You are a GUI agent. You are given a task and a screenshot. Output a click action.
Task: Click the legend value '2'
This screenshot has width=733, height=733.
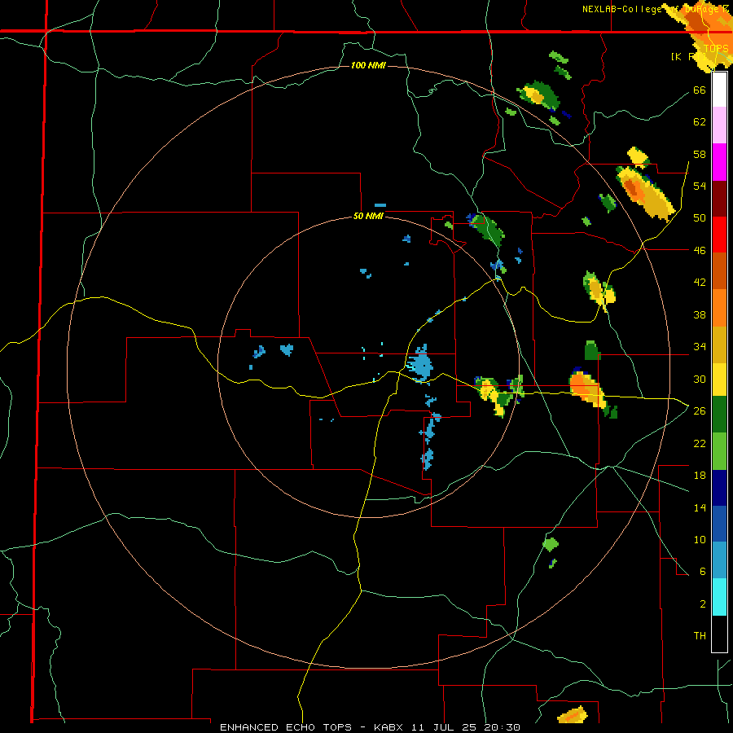click(703, 604)
